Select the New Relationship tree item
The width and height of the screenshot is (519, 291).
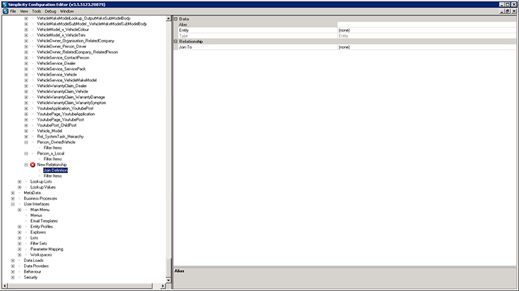52,165
